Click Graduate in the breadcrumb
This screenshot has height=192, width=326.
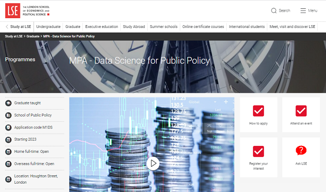(x=33, y=36)
